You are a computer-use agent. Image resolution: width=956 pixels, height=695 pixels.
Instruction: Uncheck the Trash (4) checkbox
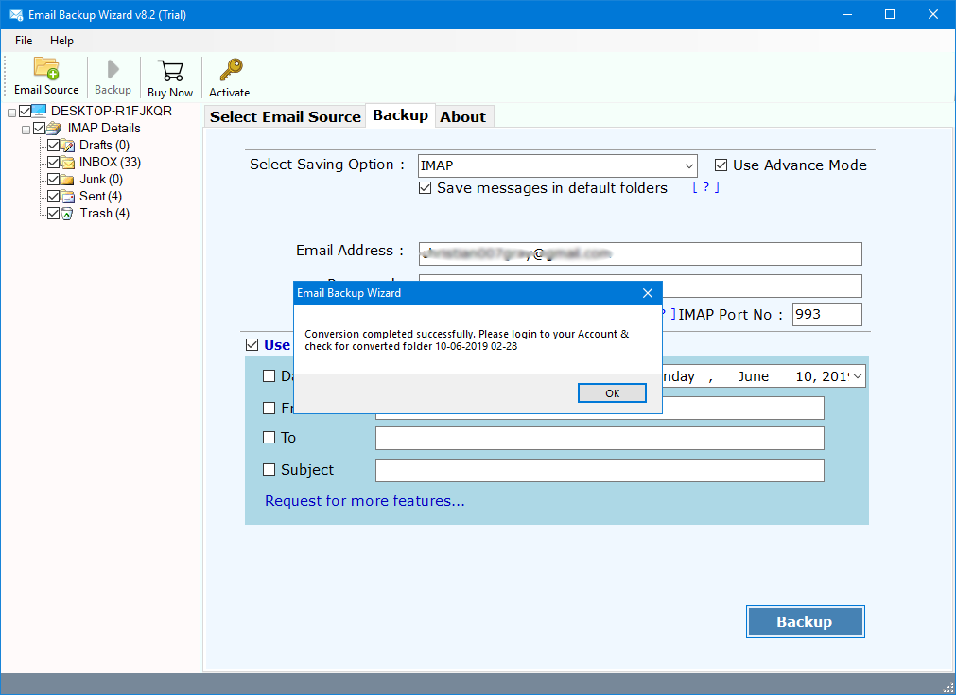point(54,214)
